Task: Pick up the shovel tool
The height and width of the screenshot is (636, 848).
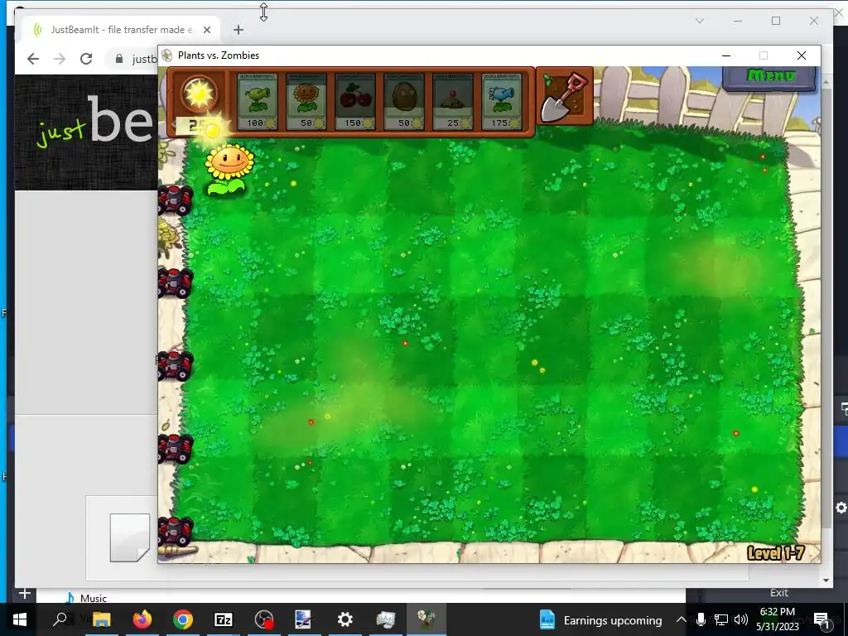Action: (565, 97)
